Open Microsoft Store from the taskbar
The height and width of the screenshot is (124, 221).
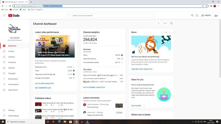(x=70, y=122)
